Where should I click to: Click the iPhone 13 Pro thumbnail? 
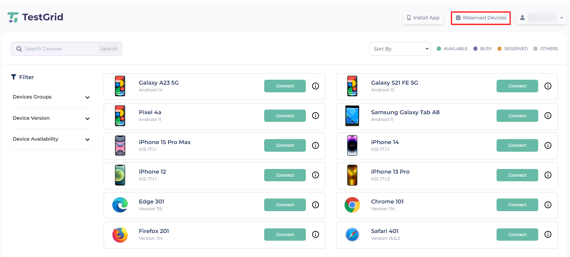point(352,175)
